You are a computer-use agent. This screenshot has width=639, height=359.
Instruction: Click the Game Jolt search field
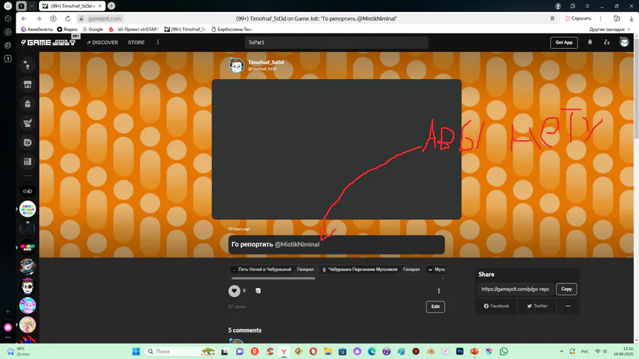click(x=337, y=43)
